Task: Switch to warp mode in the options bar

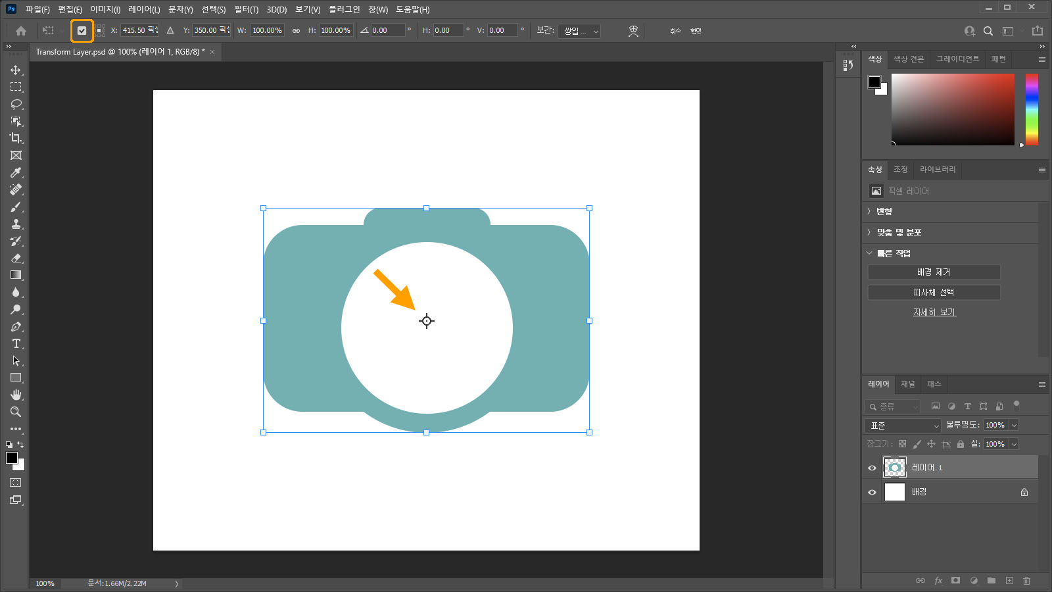Action: pos(633,31)
